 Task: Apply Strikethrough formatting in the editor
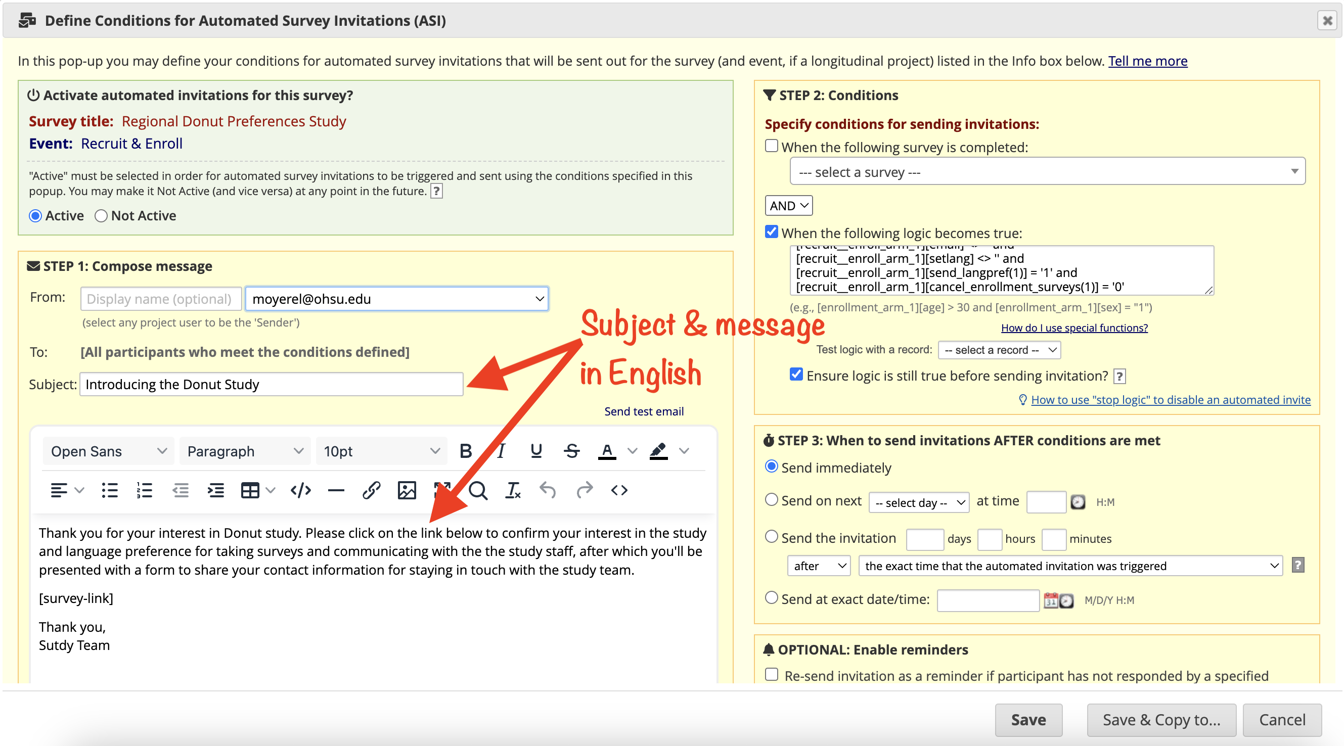572,451
